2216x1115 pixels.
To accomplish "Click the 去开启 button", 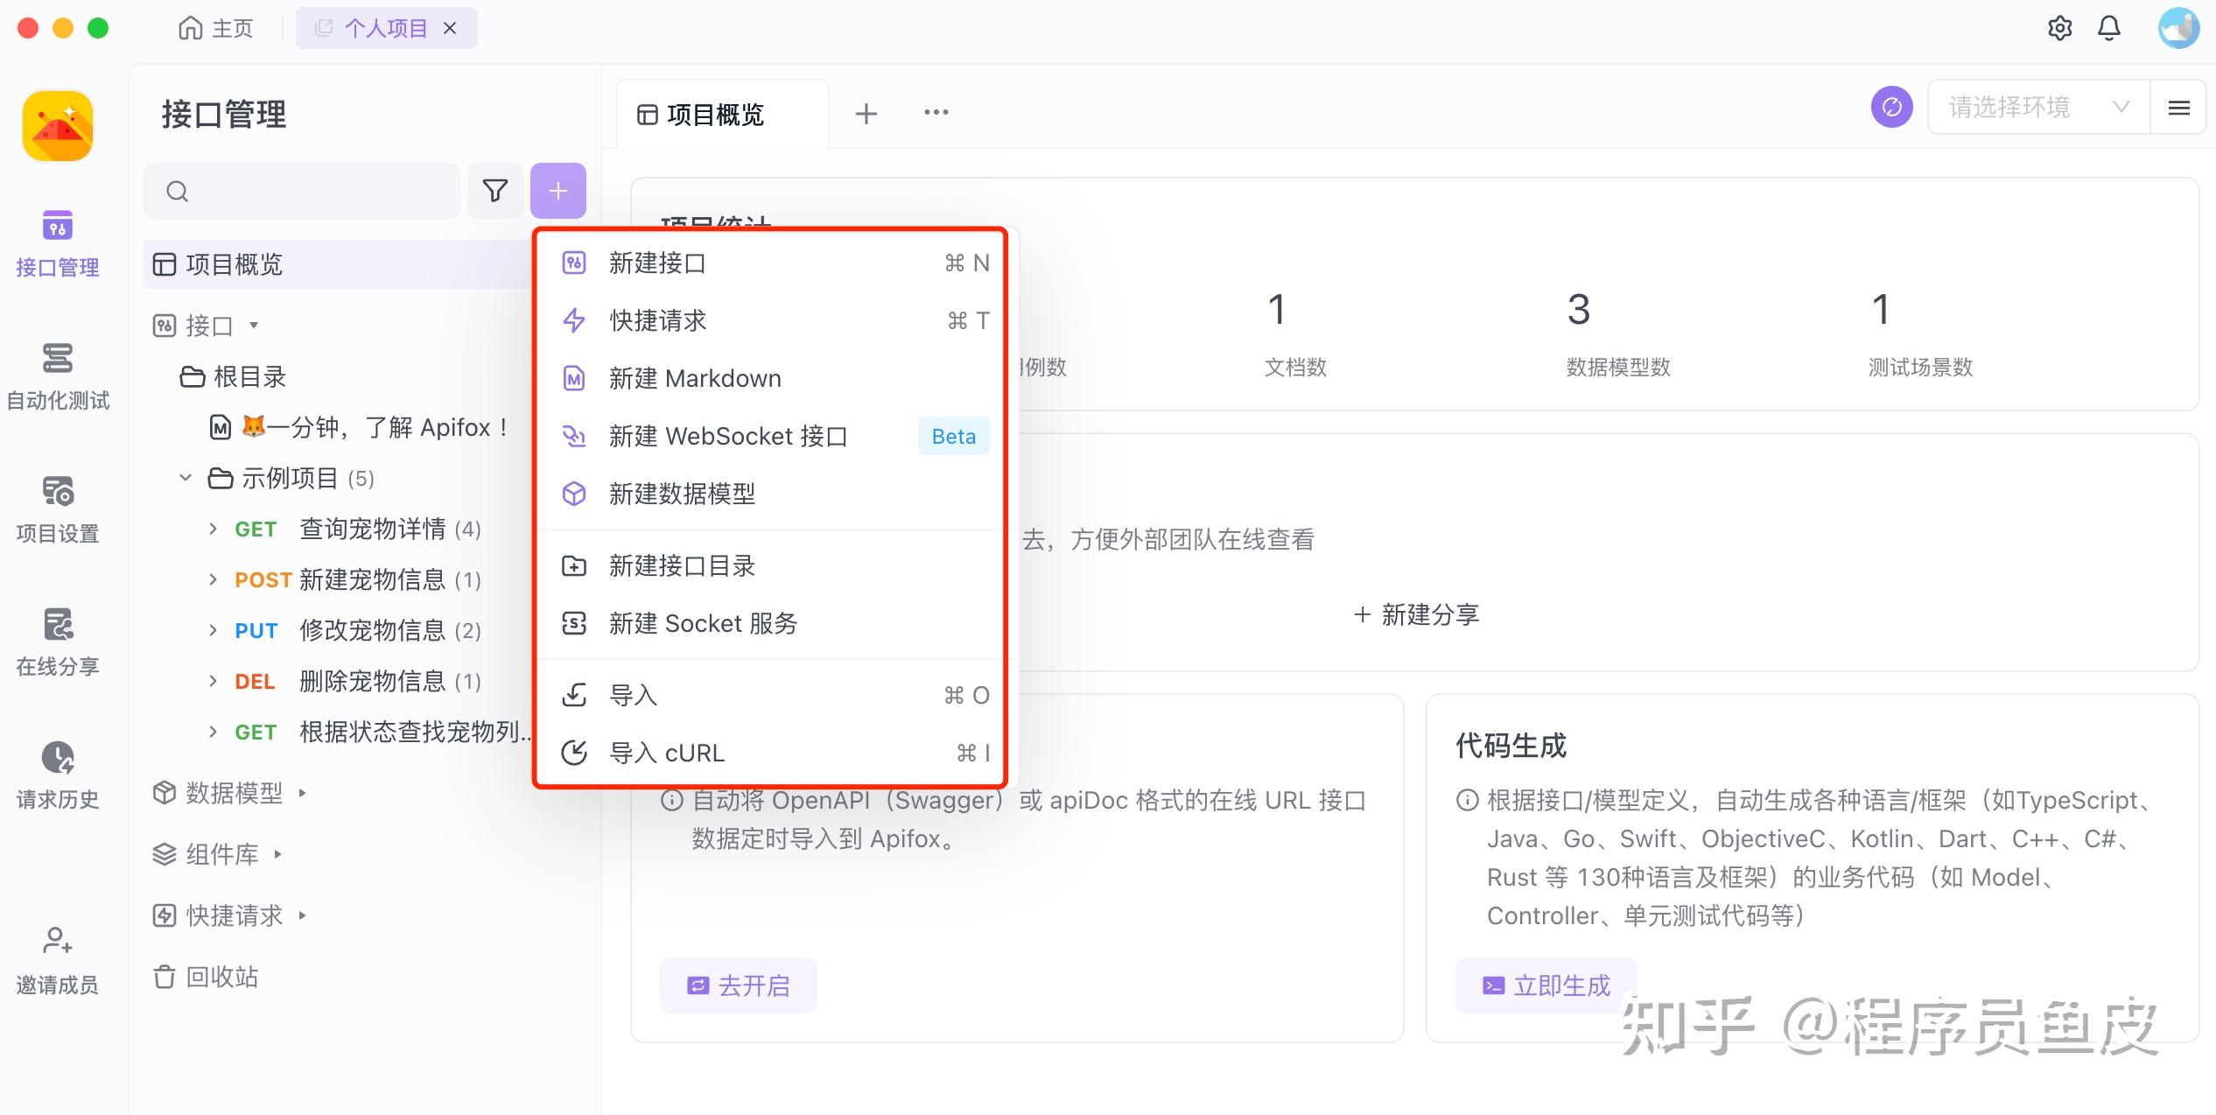I will (739, 985).
